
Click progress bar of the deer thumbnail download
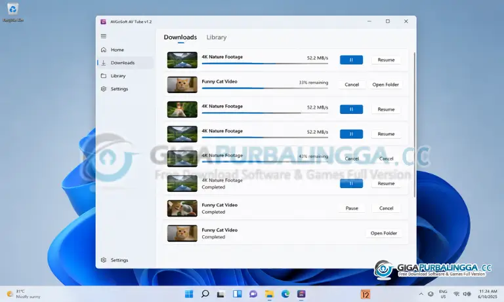265,113
